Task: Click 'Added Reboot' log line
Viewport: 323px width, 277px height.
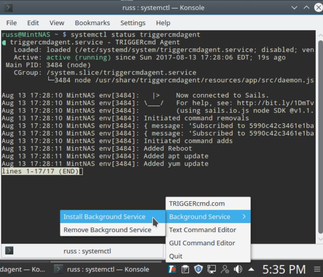Action: (x=168, y=148)
